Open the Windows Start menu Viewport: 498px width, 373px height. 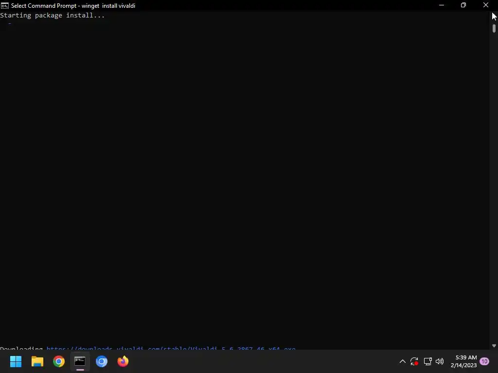tap(16, 361)
